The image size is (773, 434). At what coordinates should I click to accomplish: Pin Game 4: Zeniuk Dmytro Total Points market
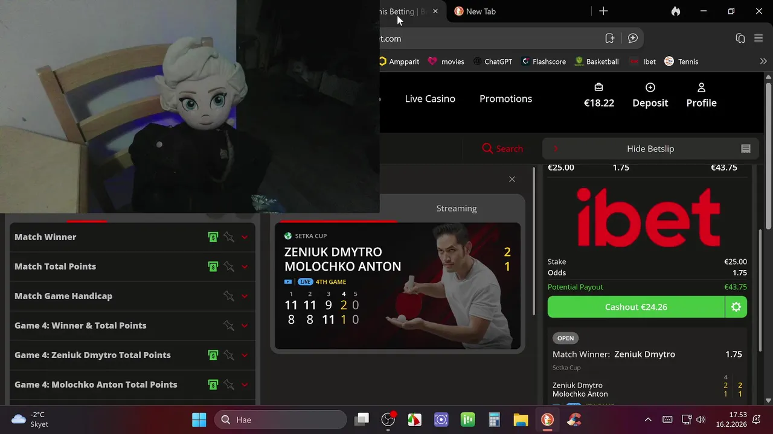[x=229, y=355]
